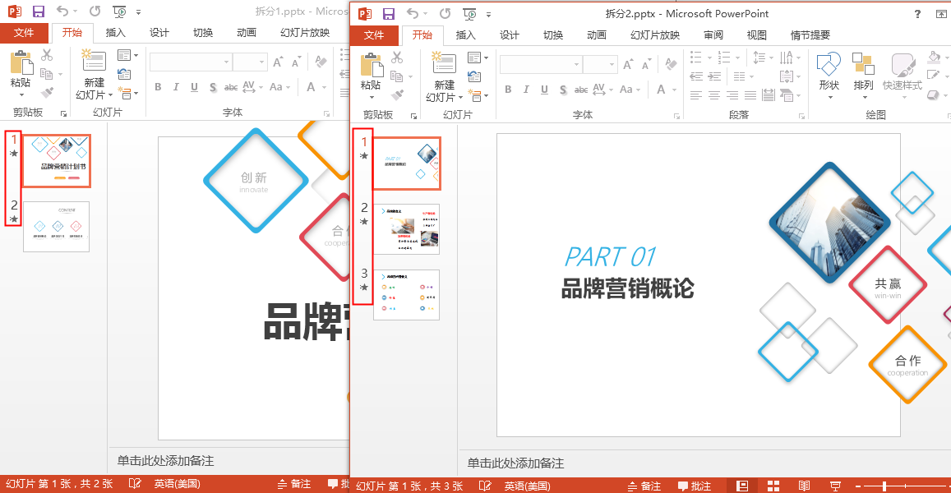Click 备注 notes button in 拆分1 status bar
951x493 pixels.
(294, 483)
